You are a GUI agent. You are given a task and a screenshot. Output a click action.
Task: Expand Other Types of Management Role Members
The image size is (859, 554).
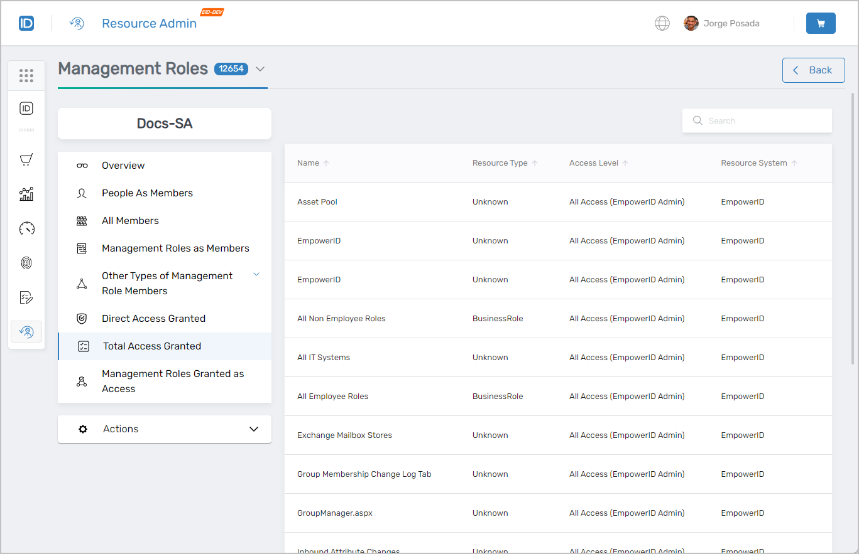click(256, 275)
